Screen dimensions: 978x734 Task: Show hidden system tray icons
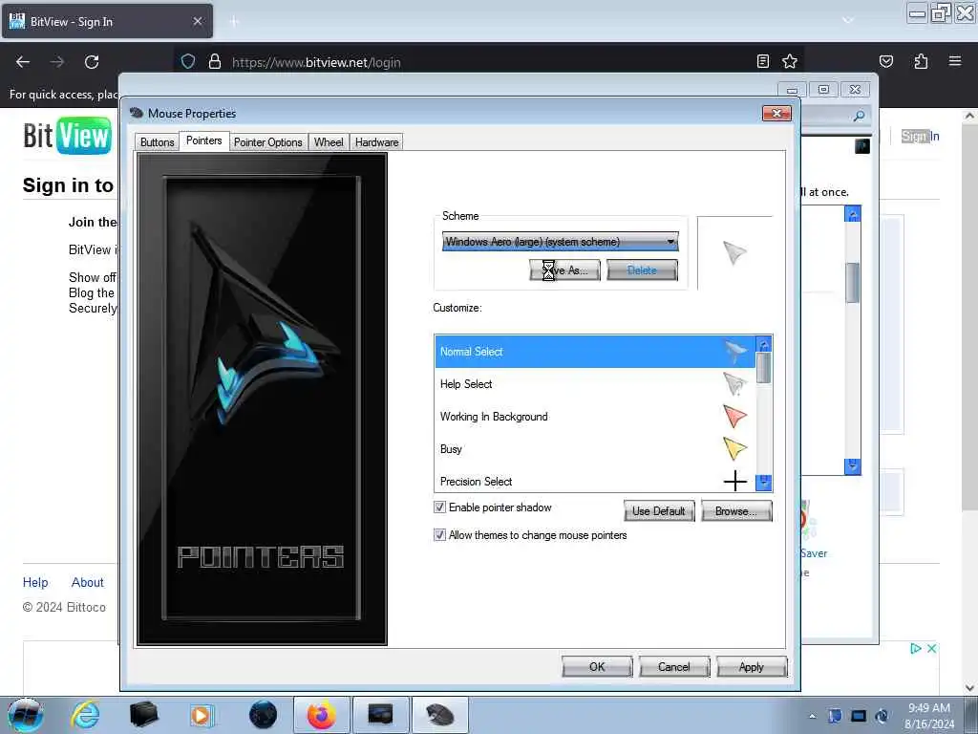pos(812,716)
